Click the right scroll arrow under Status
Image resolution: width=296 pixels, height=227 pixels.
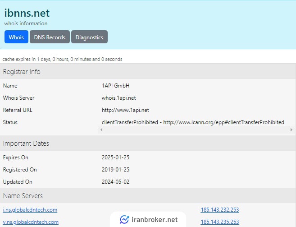point(291,130)
